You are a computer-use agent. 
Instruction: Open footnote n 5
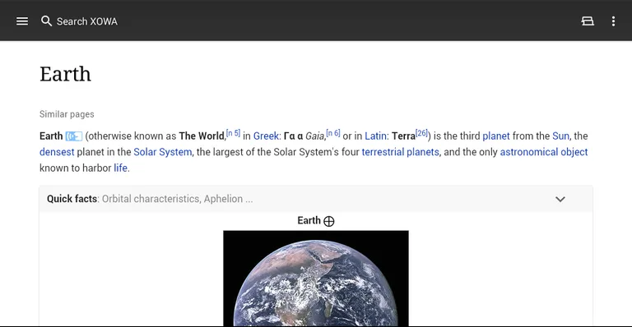[x=233, y=133]
